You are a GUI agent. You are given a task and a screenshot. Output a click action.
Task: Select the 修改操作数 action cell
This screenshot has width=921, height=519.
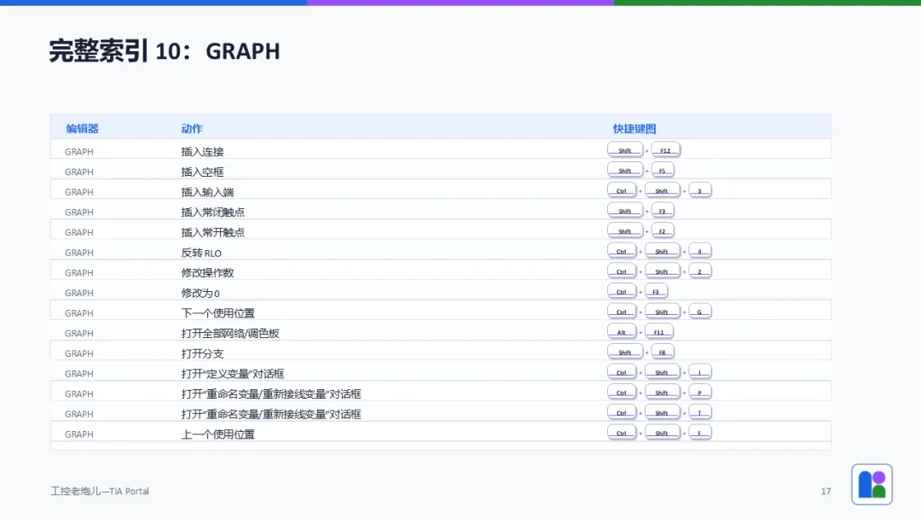coord(207,272)
